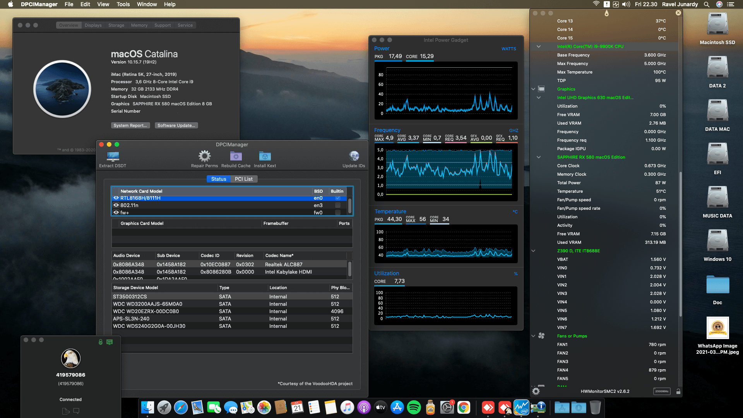Click Extract DSDT icon in DPCIManager toolbar
The width and height of the screenshot is (743, 418).
113,156
